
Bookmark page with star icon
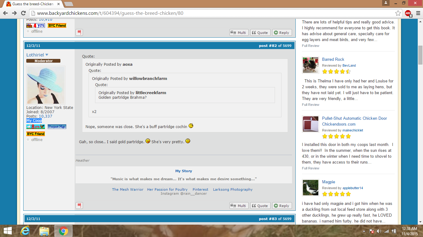[398, 13]
